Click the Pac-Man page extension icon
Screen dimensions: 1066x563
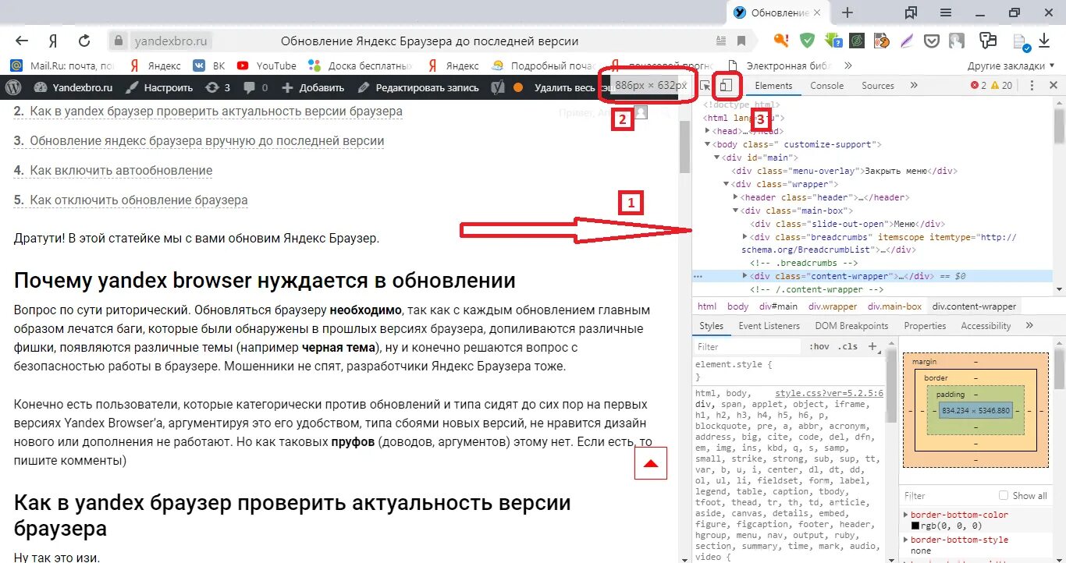(882, 41)
